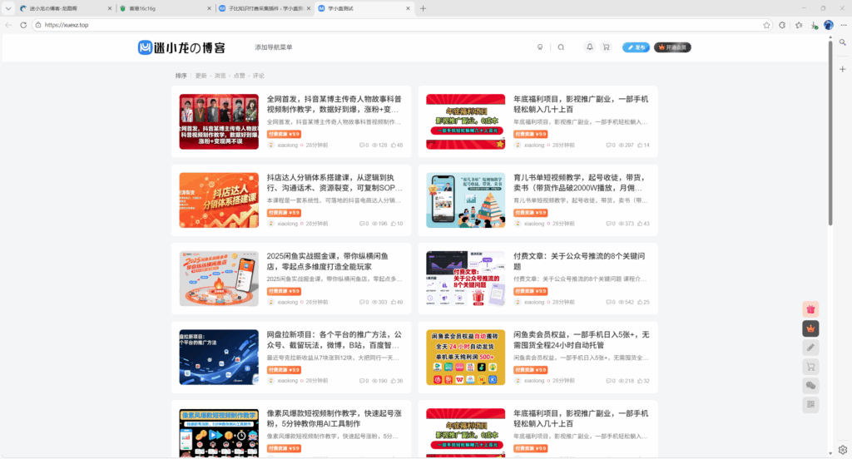Click the views icon on 付费文章 post

pos(621,302)
